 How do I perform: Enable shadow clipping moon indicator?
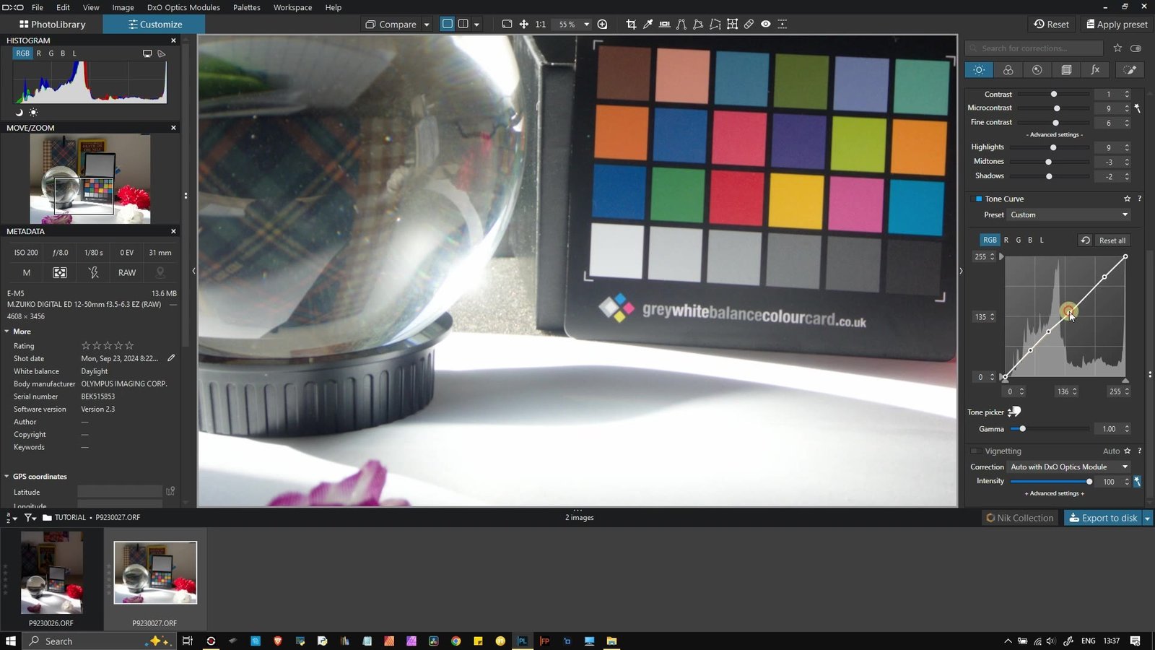pyautogui.click(x=19, y=112)
